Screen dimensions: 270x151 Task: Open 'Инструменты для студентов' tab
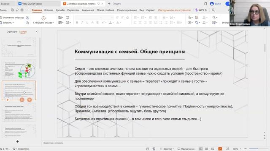pyautogui.click(x=174, y=10)
